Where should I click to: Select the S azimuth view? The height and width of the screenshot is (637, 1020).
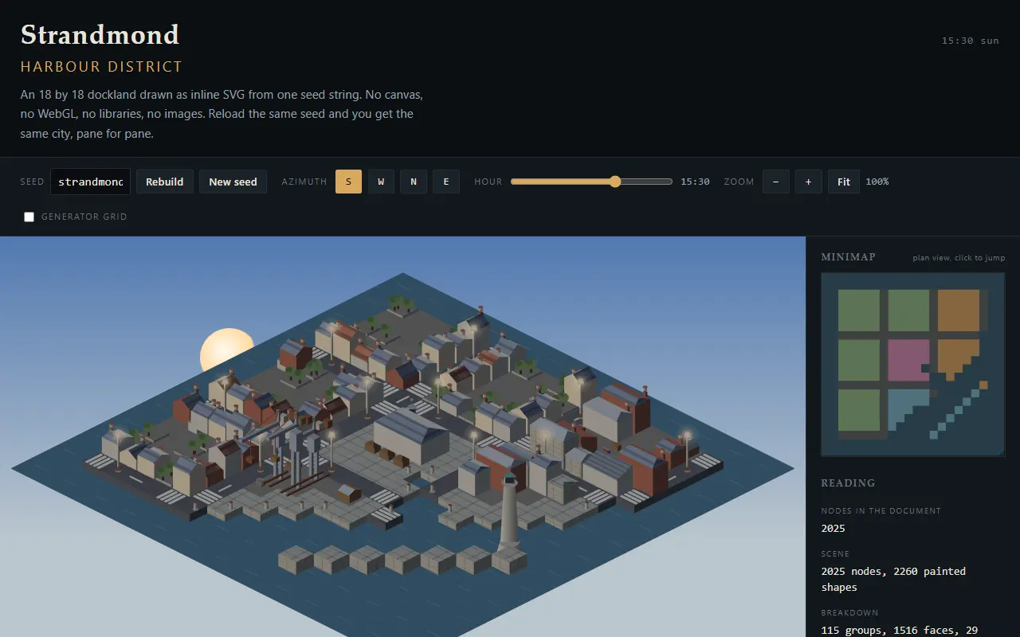(x=348, y=182)
